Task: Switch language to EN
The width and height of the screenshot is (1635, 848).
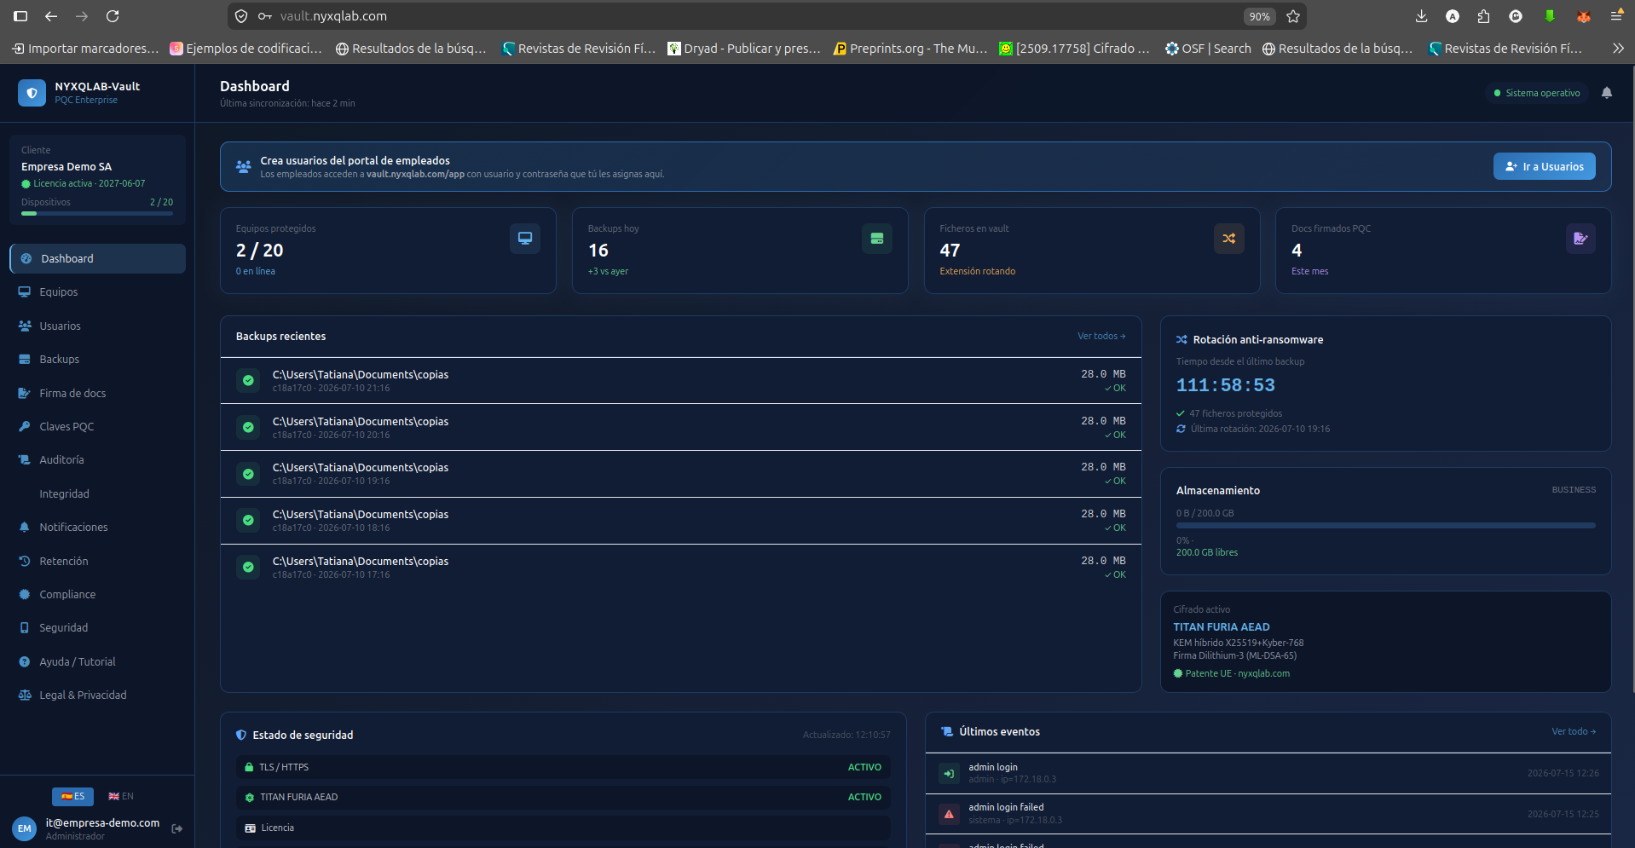Action: (121, 796)
